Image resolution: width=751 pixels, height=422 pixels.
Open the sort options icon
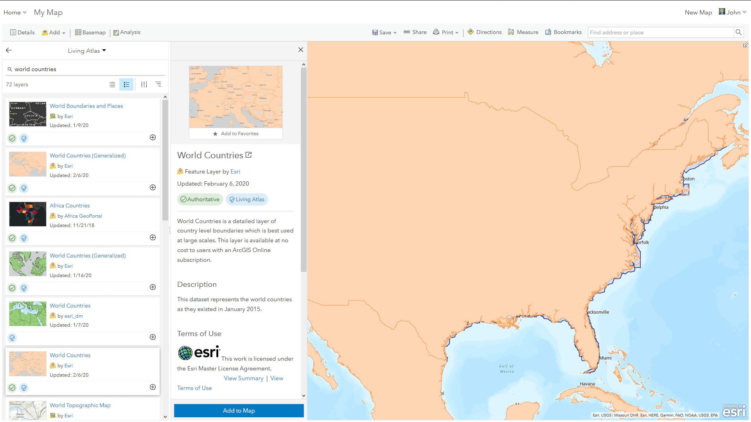(158, 84)
